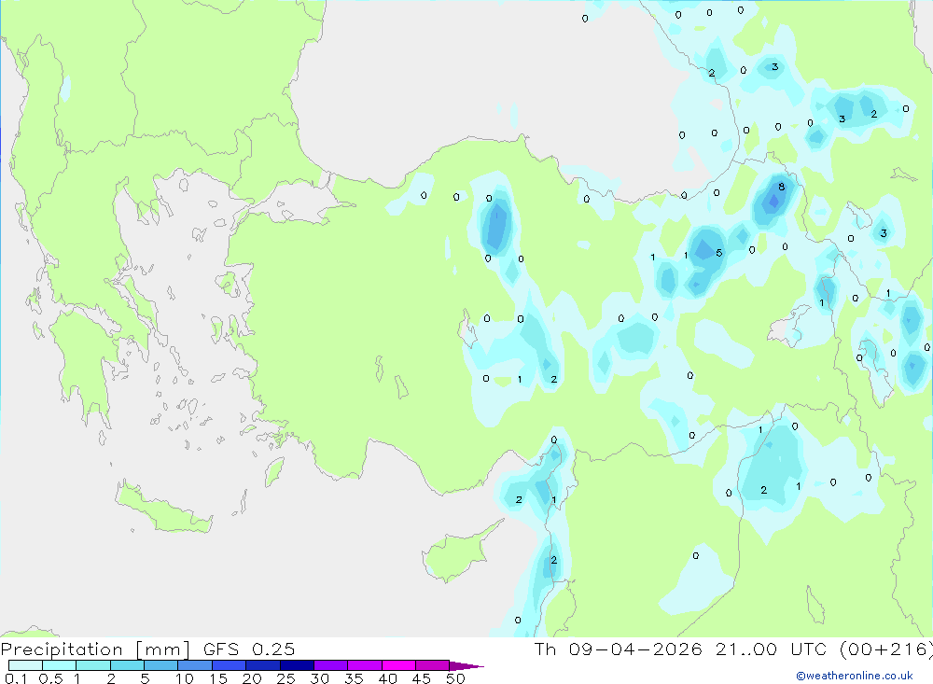Click the legend scale label '50'
Viewport: 933px width, 684px height.
coord(455,678)
